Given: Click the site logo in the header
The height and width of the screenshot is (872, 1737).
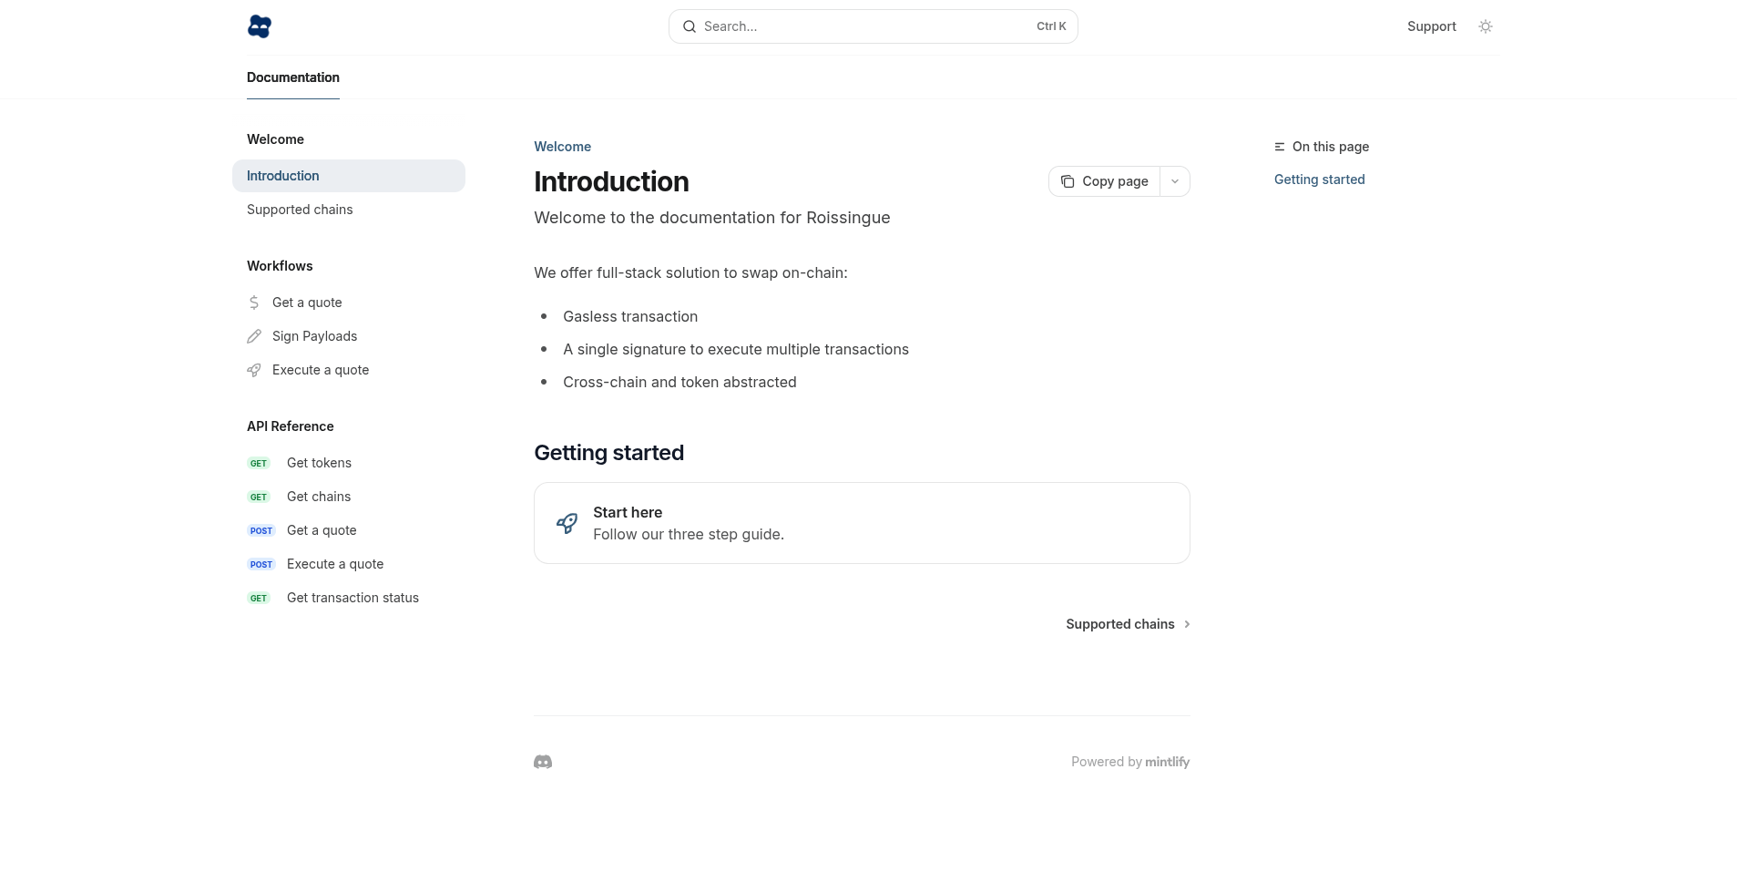Looking at the screenshot, I should 259,26.
